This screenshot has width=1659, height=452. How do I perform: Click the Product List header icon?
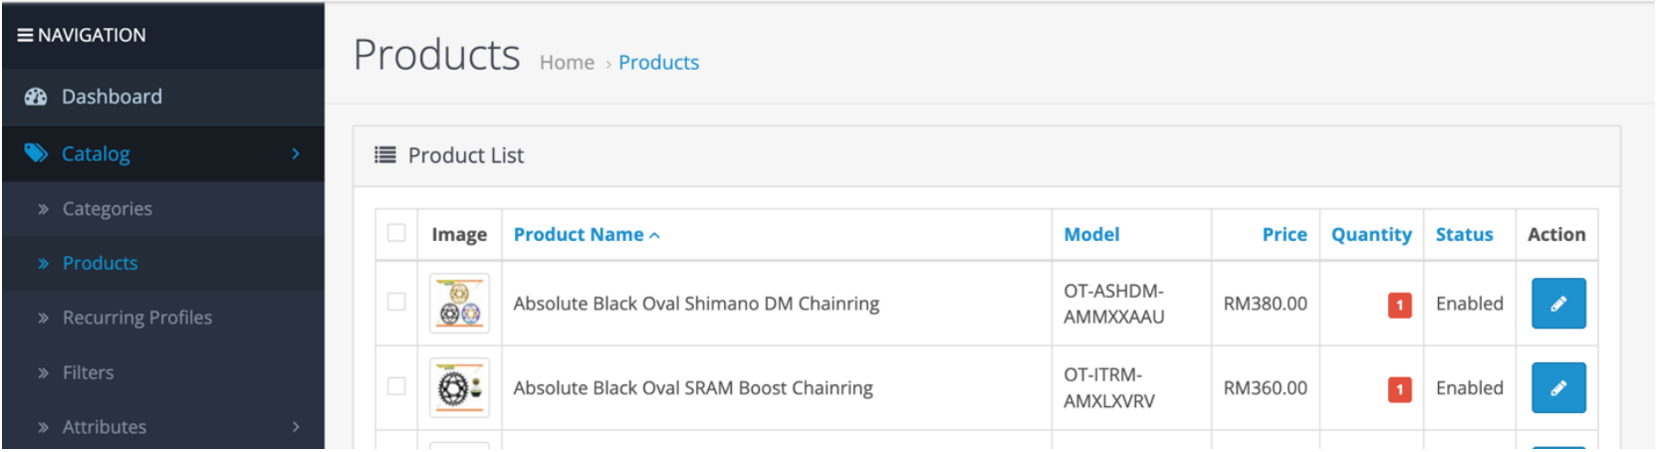point(385,155)
